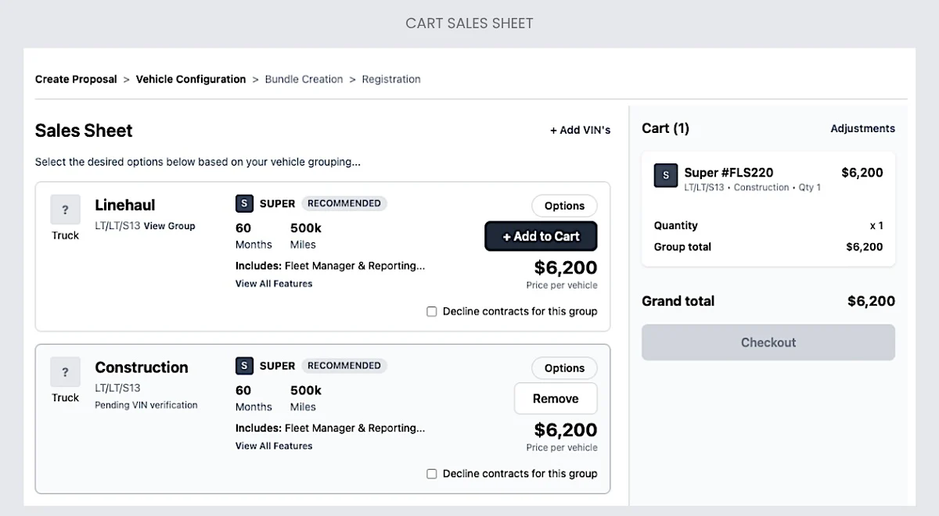Viewport: 939px width, 516px height.
Task: Click the Linehaul RECOMMENDED tag
Action: click(344, 203)
